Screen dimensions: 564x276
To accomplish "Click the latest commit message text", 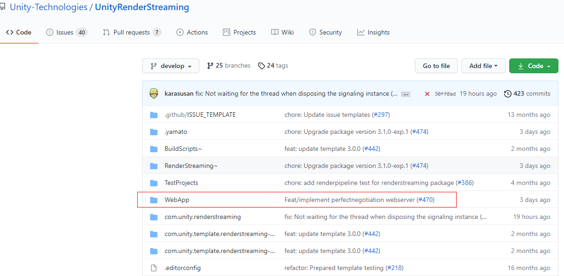I will click(297, 93).
